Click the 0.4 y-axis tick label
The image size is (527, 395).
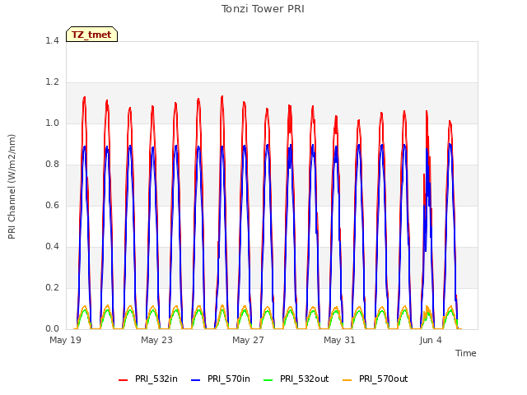(x=52, y=247)
